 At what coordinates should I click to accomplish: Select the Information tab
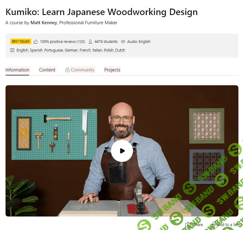(x=17, y=70)
